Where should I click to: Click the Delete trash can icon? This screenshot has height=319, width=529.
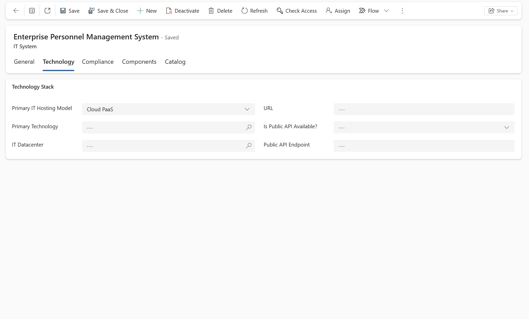pos(211,11)
